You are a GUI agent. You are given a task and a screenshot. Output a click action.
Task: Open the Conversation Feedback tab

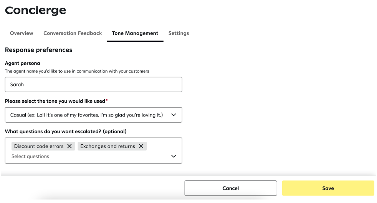coord(73,33)
